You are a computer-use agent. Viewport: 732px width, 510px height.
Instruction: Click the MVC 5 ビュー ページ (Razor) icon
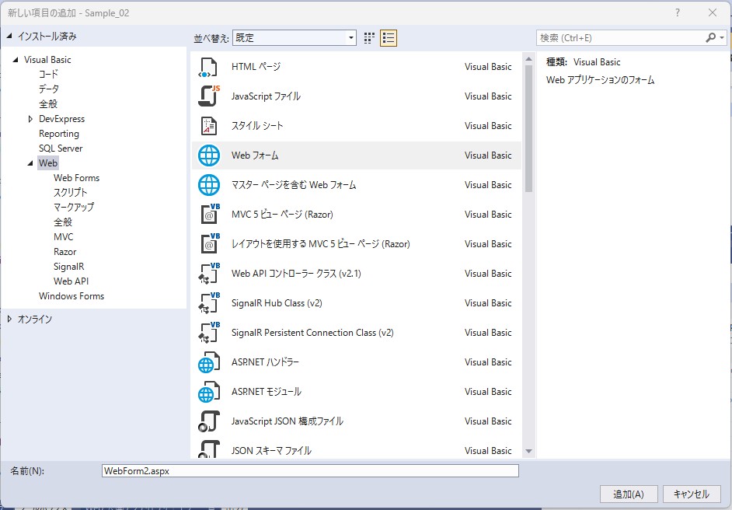point(209,215)
